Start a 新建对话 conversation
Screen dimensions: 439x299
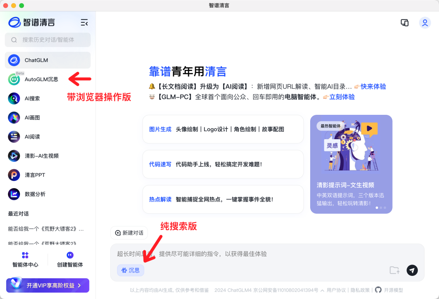[129, 233]
